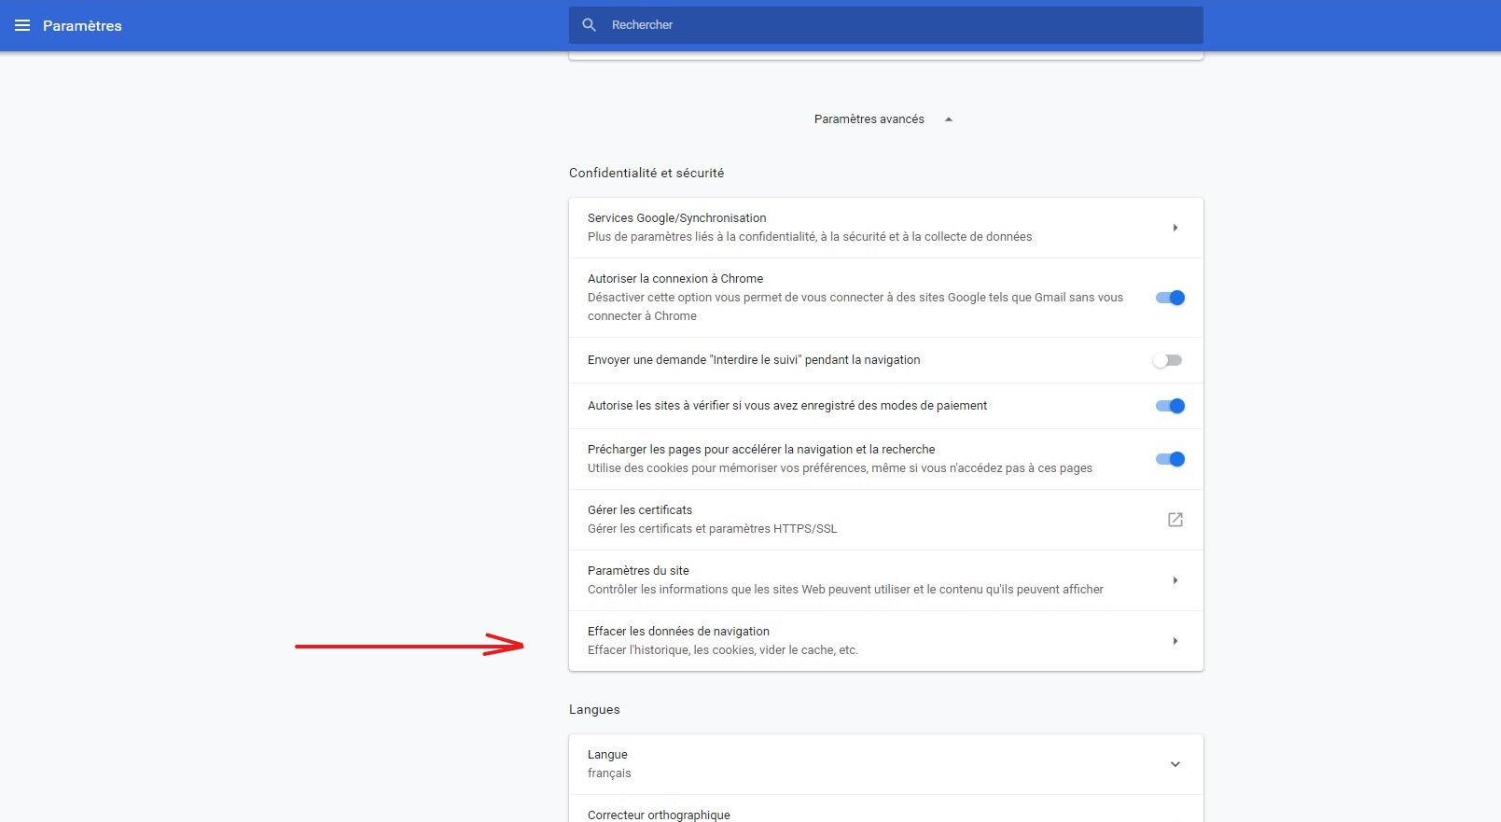This screenshot has height=822, width=1501.
Task: Click the Langue row label
Action: point(607,755)
